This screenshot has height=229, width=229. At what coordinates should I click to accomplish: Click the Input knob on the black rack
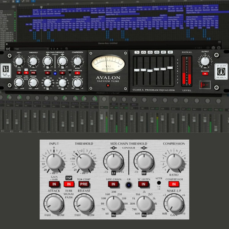point(19,61)
